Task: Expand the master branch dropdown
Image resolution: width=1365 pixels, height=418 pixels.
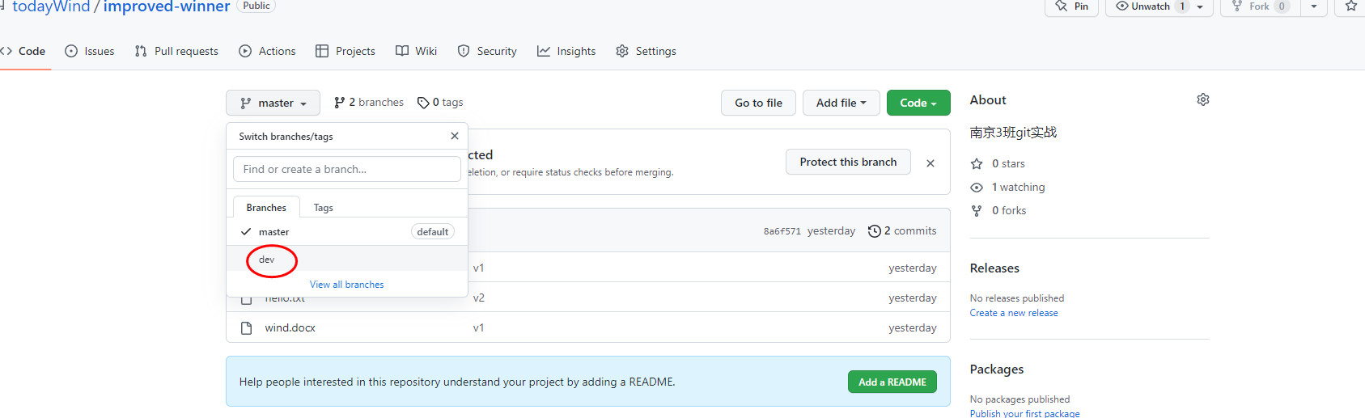Action: 273,103
